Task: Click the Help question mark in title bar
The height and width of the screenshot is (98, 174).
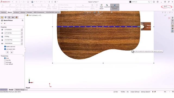Action: [x=157, y=2]
